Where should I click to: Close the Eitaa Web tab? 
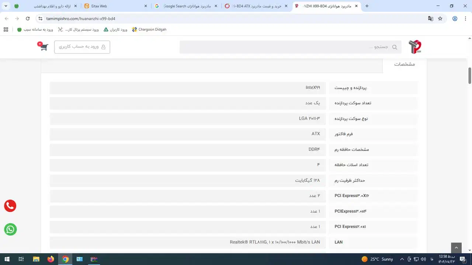click(x=145, y=6)
